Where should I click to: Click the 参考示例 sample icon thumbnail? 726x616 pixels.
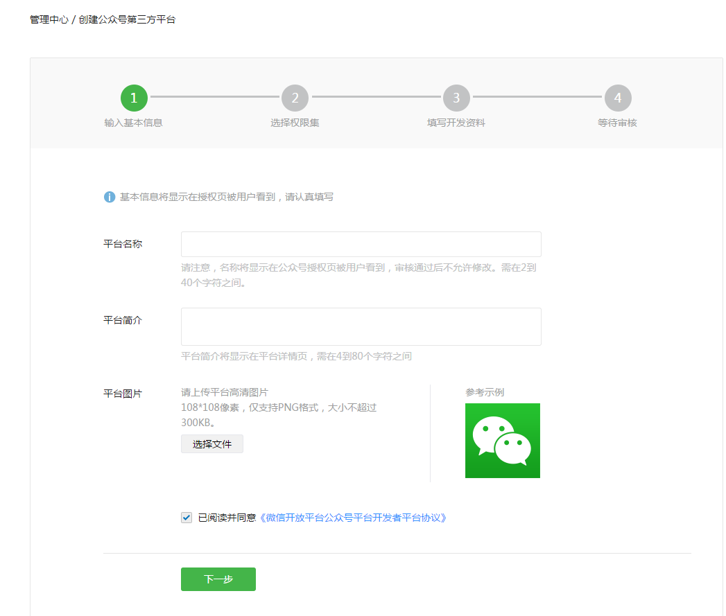tap(503, 441)
